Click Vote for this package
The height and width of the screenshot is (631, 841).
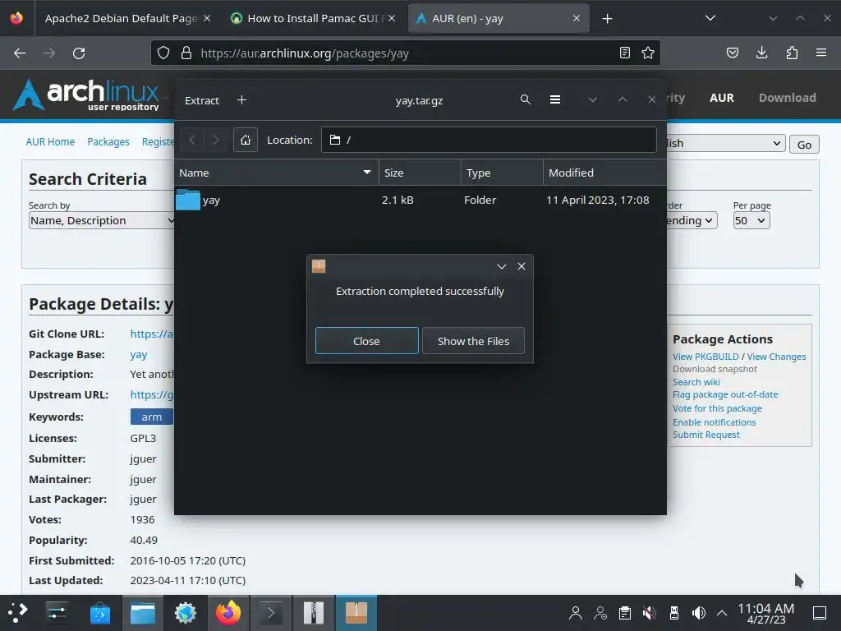coord(717,408)
